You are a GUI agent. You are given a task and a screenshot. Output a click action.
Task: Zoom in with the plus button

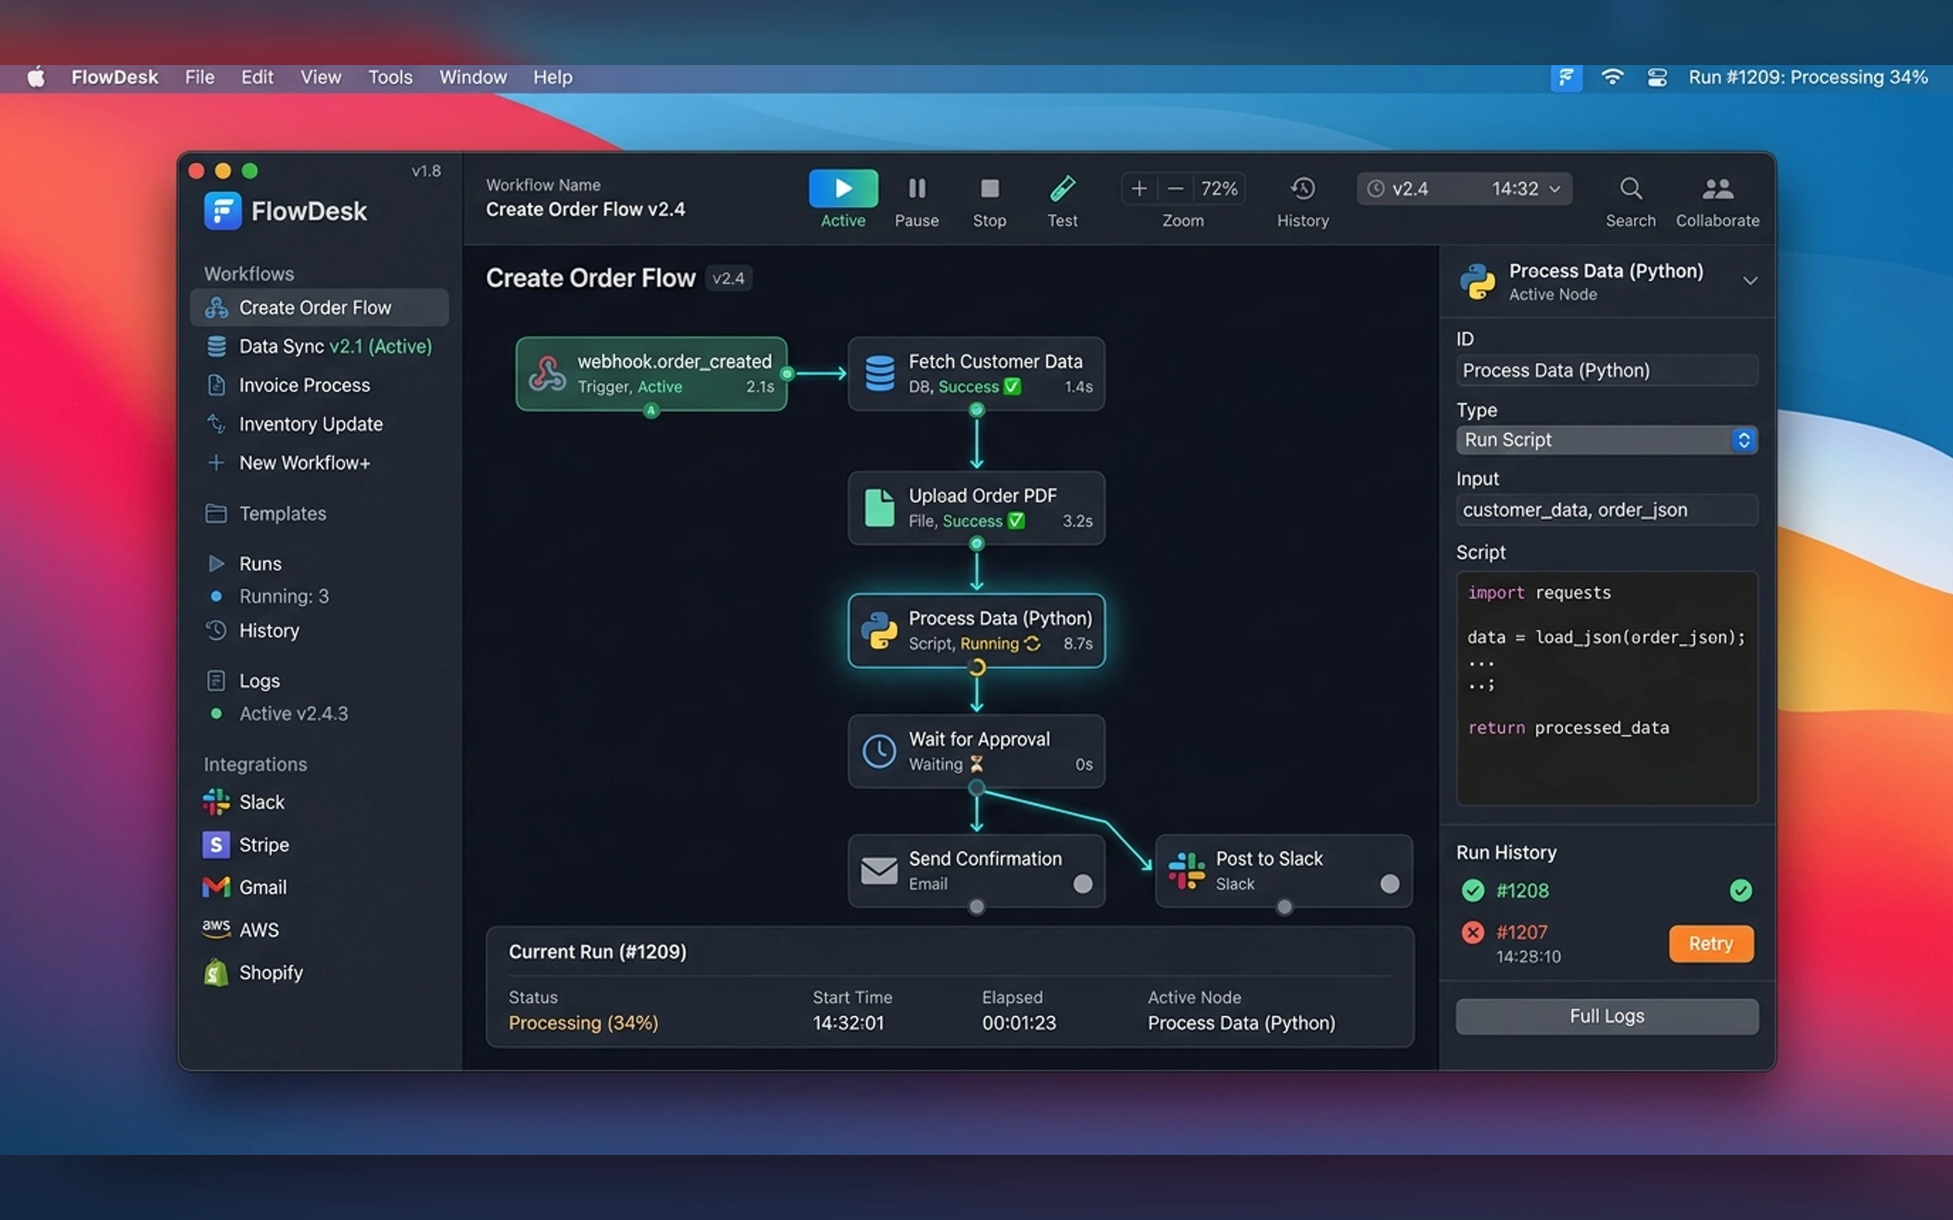pos(1139,189)
